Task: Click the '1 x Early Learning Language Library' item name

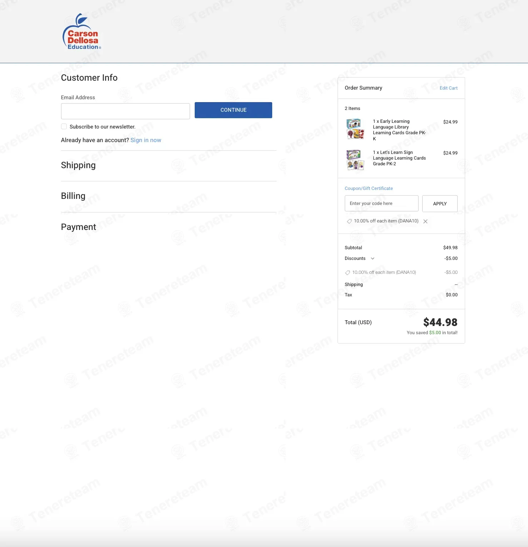Action: 399,130
